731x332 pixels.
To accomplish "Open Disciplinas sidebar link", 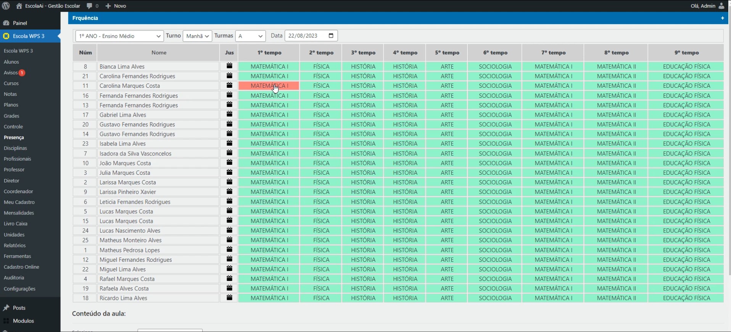I will click(x=15, y=148).
